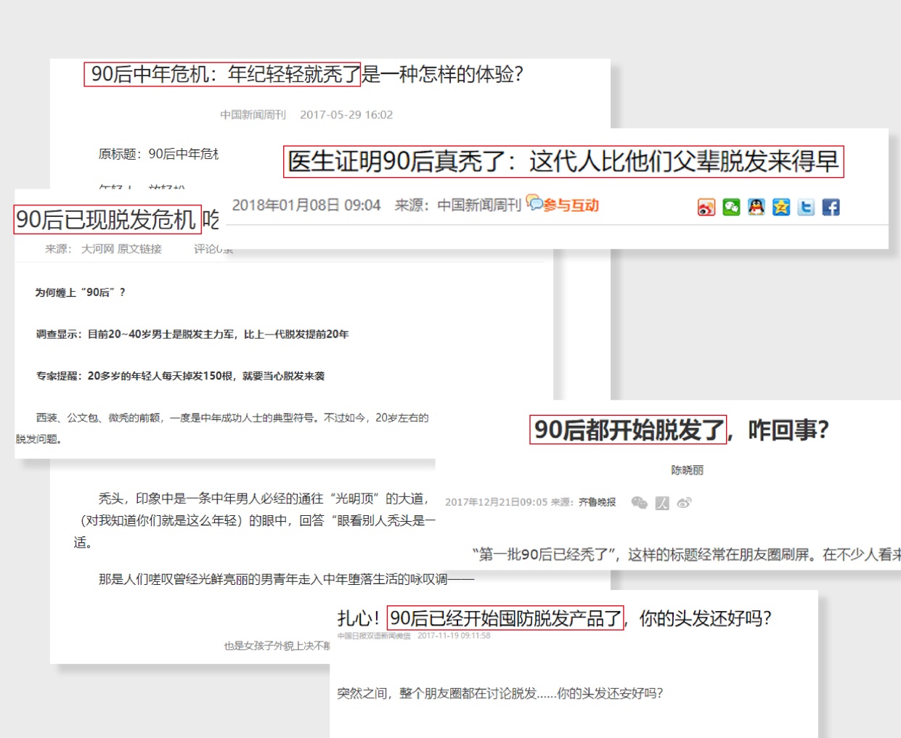901x738 pixels.
Task: Click the People share icon beside 齐鲁晚报 date
Action: click(x=662, y=502)
